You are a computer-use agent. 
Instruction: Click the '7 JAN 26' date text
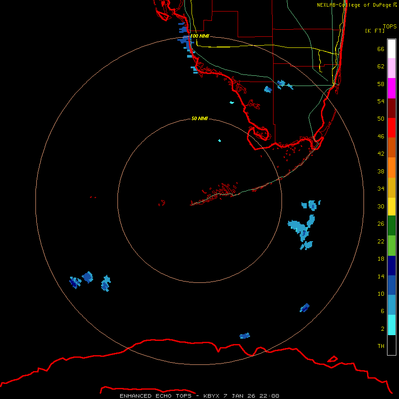239,396
